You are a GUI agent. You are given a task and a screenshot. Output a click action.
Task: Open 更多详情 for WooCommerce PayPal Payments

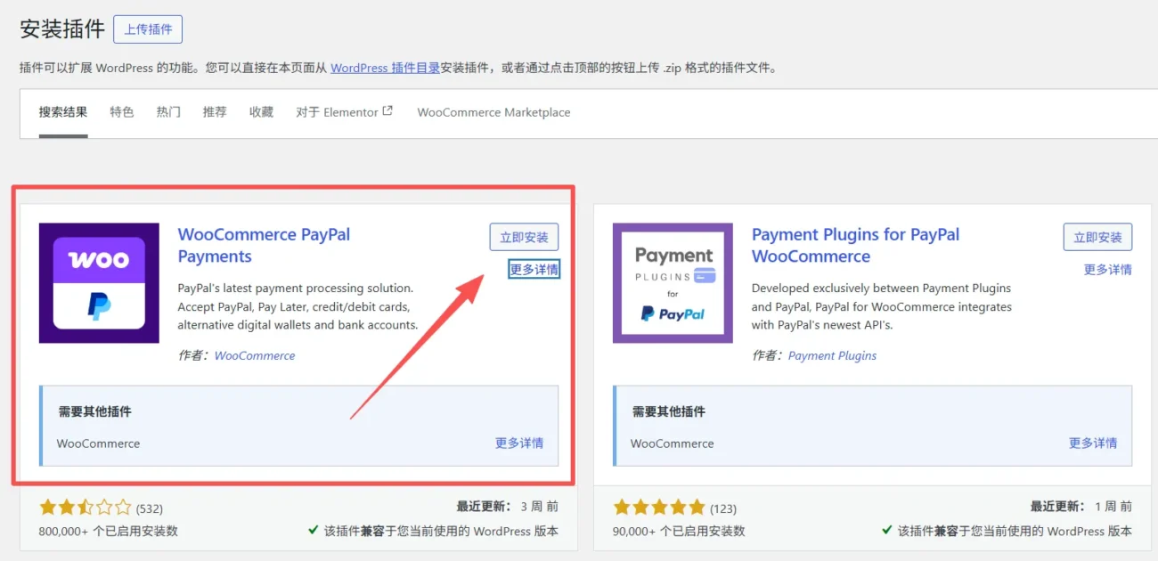[534, 268]
